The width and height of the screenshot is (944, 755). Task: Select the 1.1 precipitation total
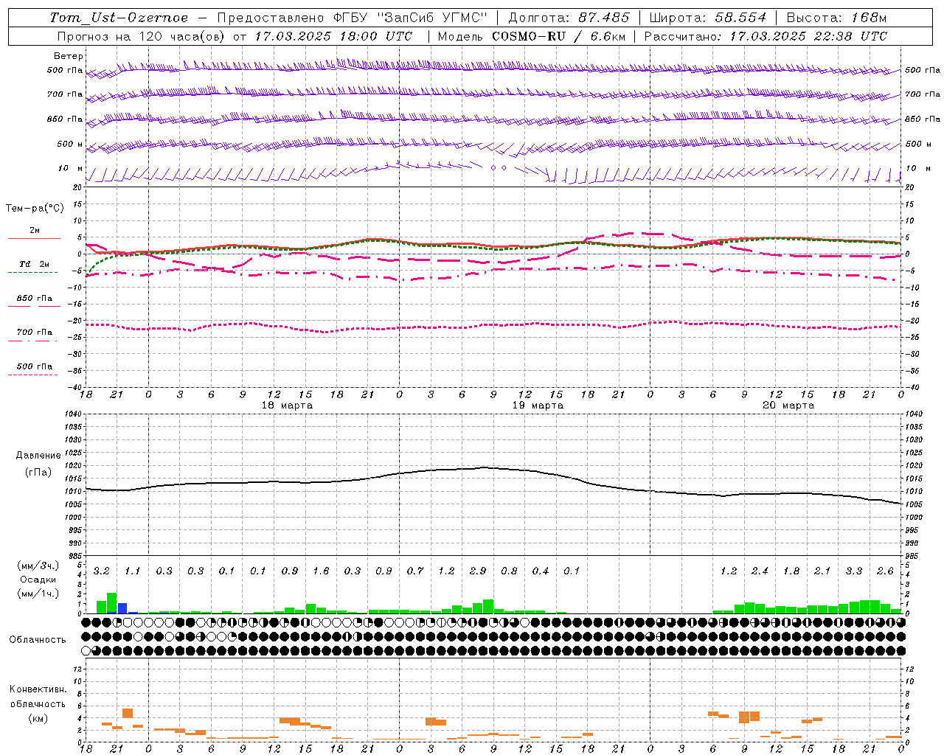132,571
